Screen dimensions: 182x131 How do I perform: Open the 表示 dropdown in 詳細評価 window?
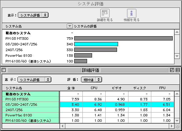tap(34, 80)
